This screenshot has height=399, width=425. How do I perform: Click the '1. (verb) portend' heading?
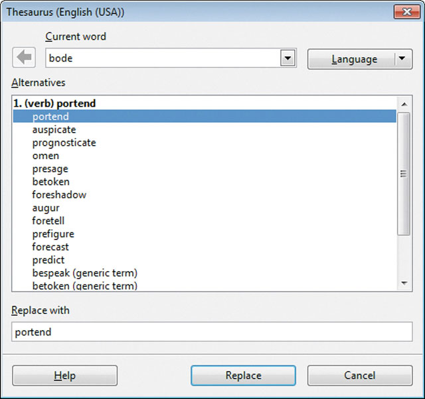click(54, 103)
